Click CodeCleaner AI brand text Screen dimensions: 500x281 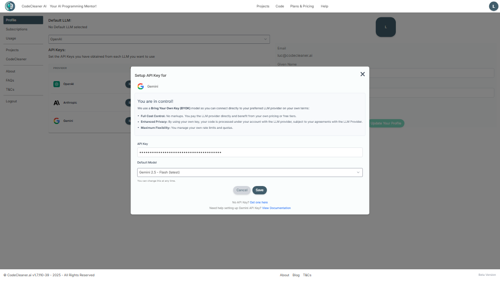(34, 6)
